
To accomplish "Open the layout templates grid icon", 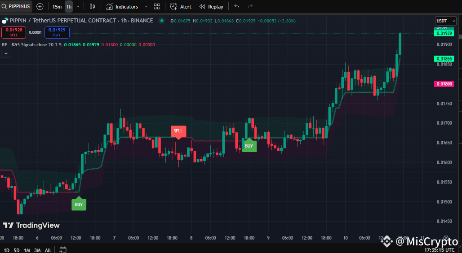I will point(157,6).
